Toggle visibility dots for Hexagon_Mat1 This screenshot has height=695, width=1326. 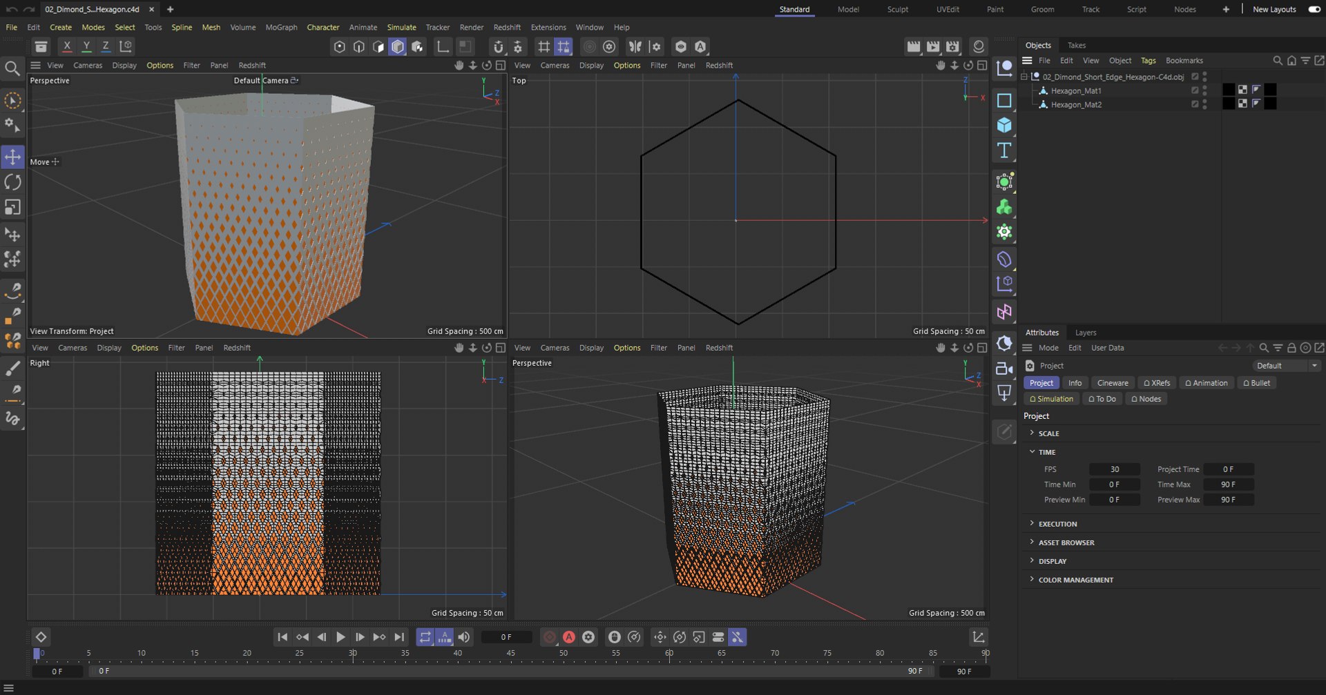pyautogui.click(x=1204, y=90)
